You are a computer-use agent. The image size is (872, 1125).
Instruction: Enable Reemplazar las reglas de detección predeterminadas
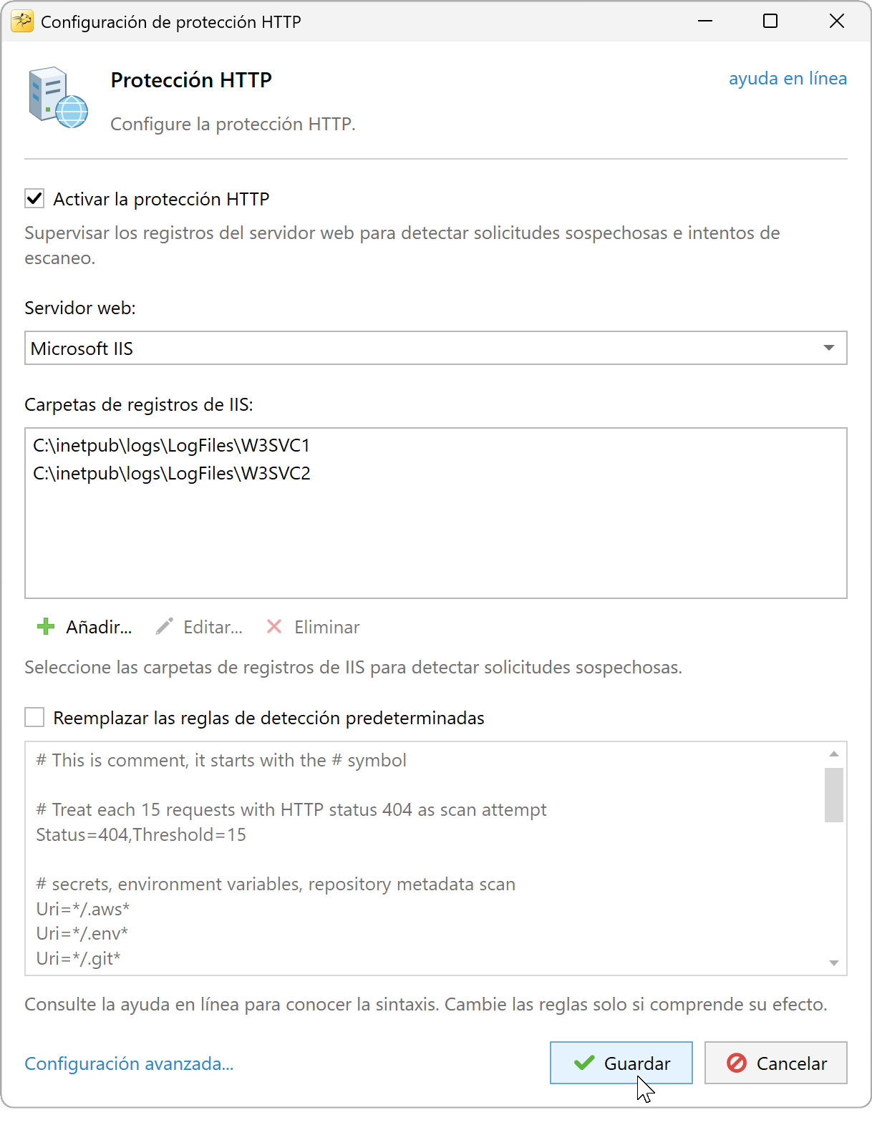tap(34, 717)
